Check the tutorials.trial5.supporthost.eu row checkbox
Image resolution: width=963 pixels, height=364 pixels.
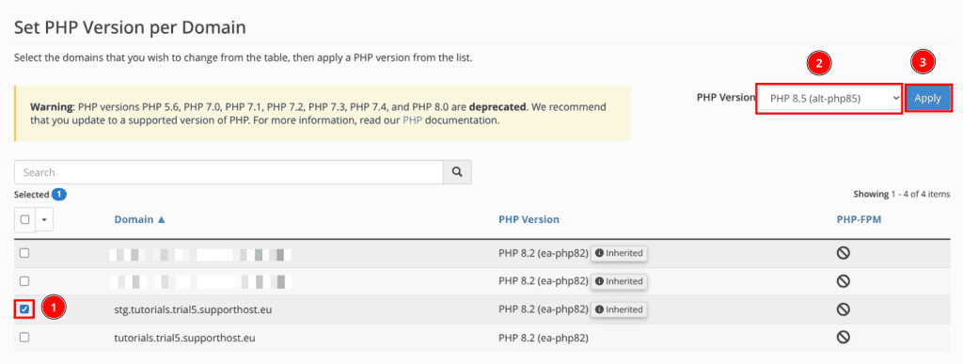pos(24,337)
